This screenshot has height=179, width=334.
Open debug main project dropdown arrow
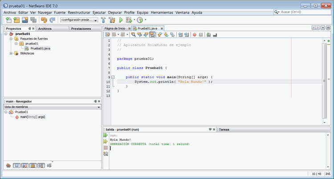134,20
